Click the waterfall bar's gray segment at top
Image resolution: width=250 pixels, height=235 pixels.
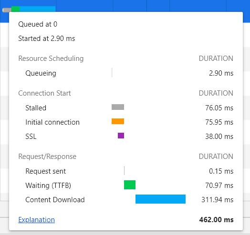7,10
